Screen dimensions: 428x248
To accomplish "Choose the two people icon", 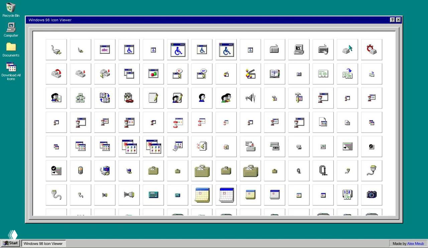I will (x=226, y=98).
